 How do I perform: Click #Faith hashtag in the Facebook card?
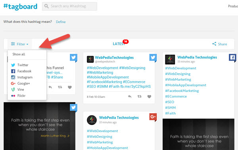170,113
